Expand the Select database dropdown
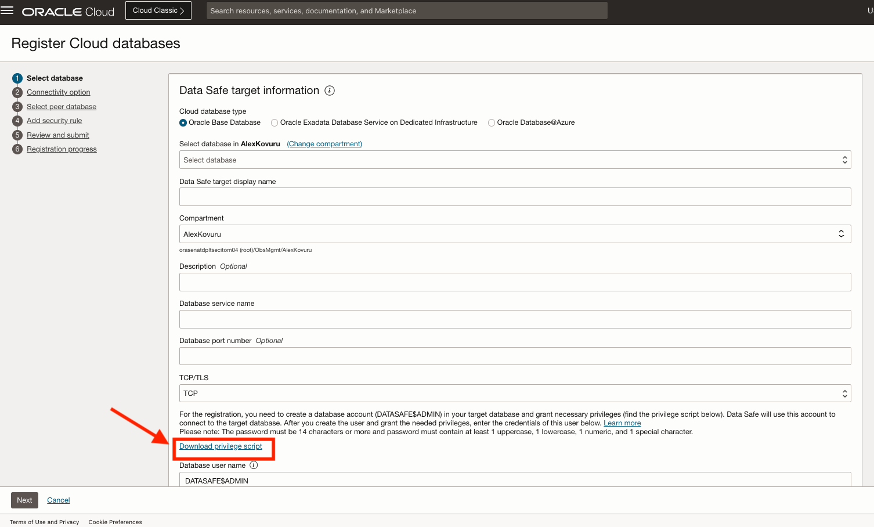874x527 pixels. coord(515,160)
